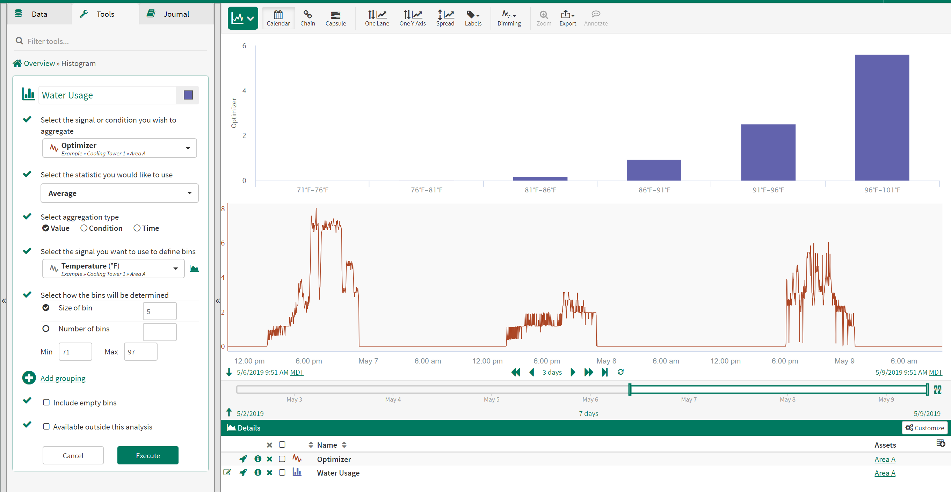Screen dimensions: 951x492
Task: Switch to the Data tab
Action: [x=39, y=14]
